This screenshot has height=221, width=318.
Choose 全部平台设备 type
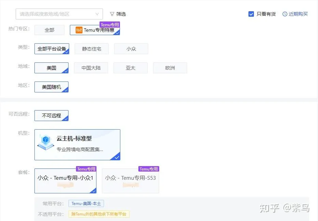(x=52, y=49)
